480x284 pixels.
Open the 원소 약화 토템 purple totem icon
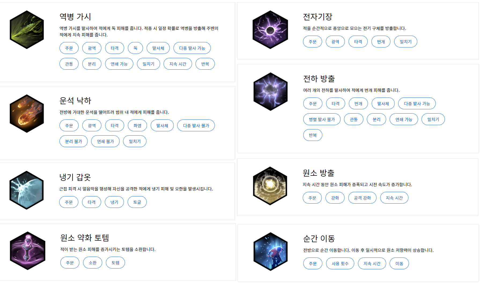pos(28,251)
